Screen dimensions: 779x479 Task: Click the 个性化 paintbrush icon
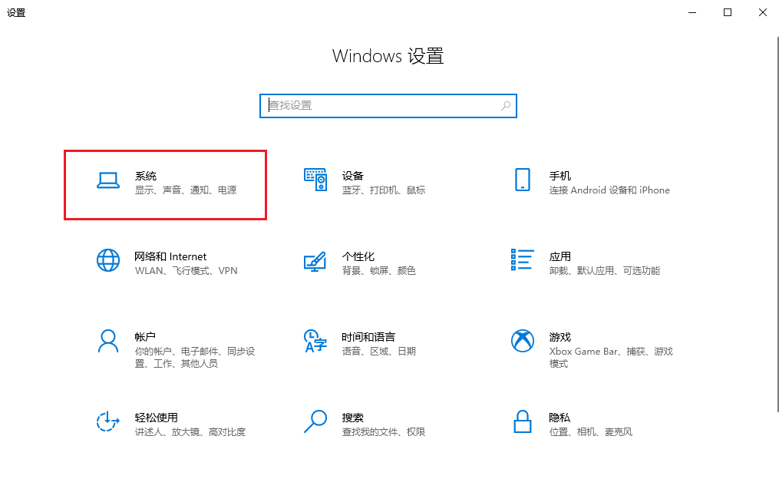[x=315, y=261]
